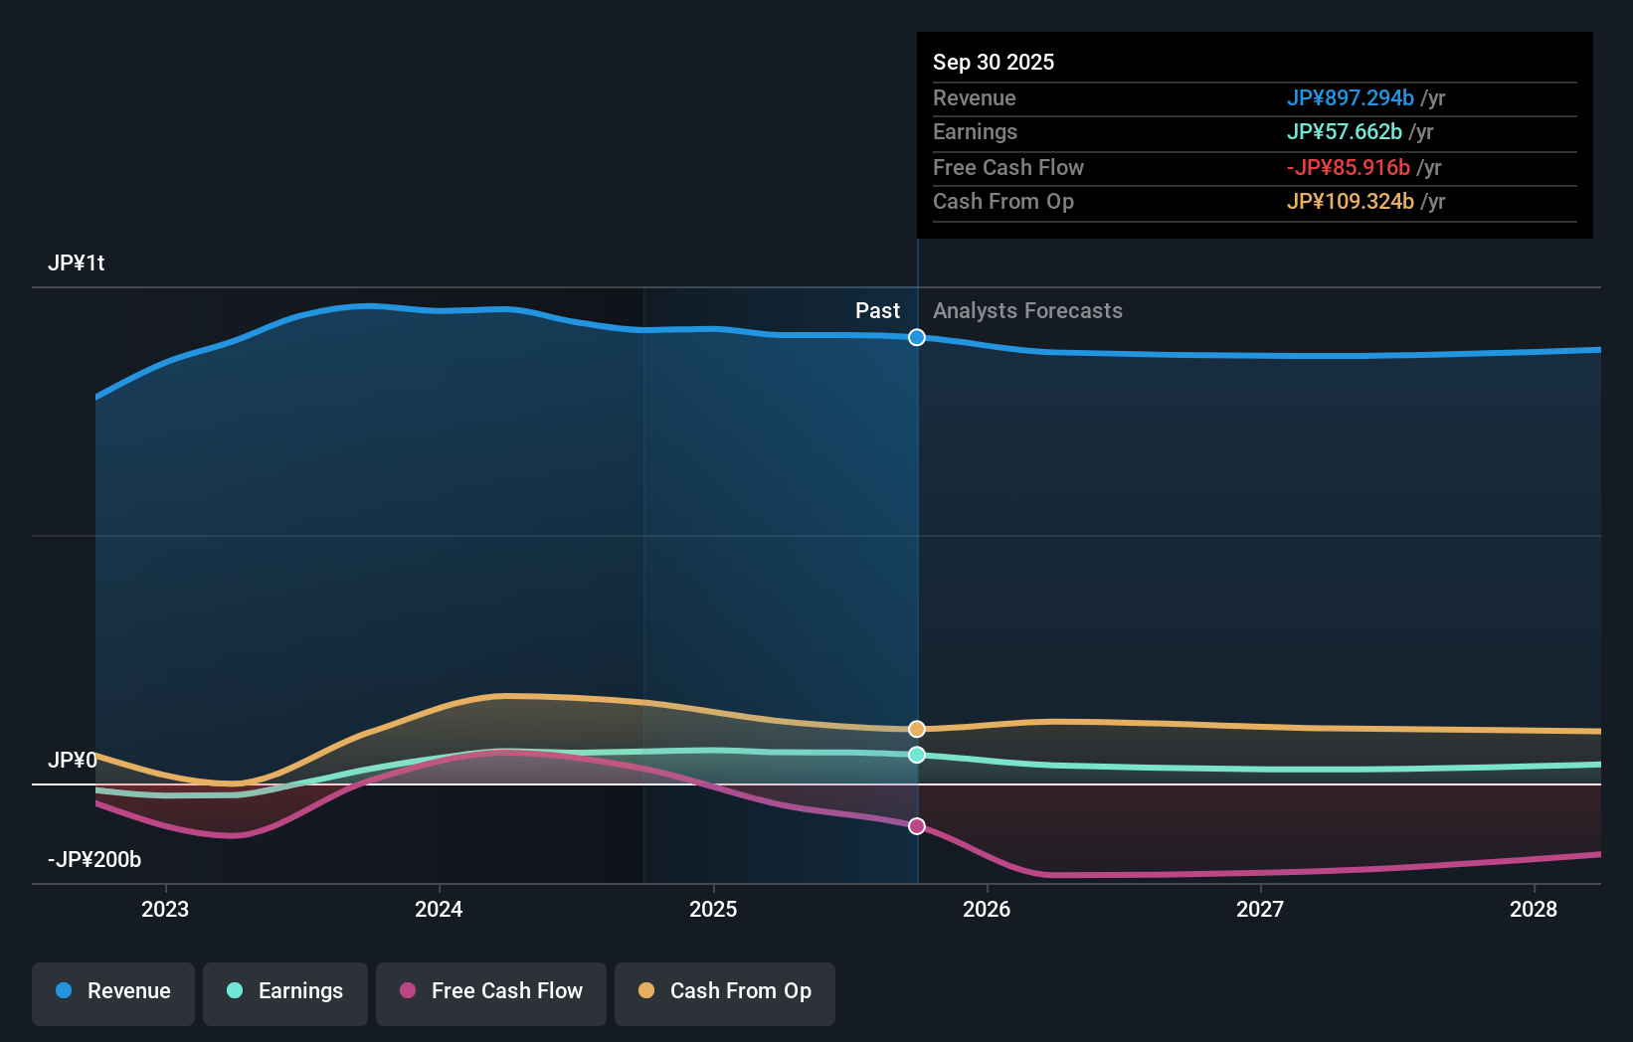Click the 2028 year label
1633x1042 pixels.
click(x=1534, y=909)
